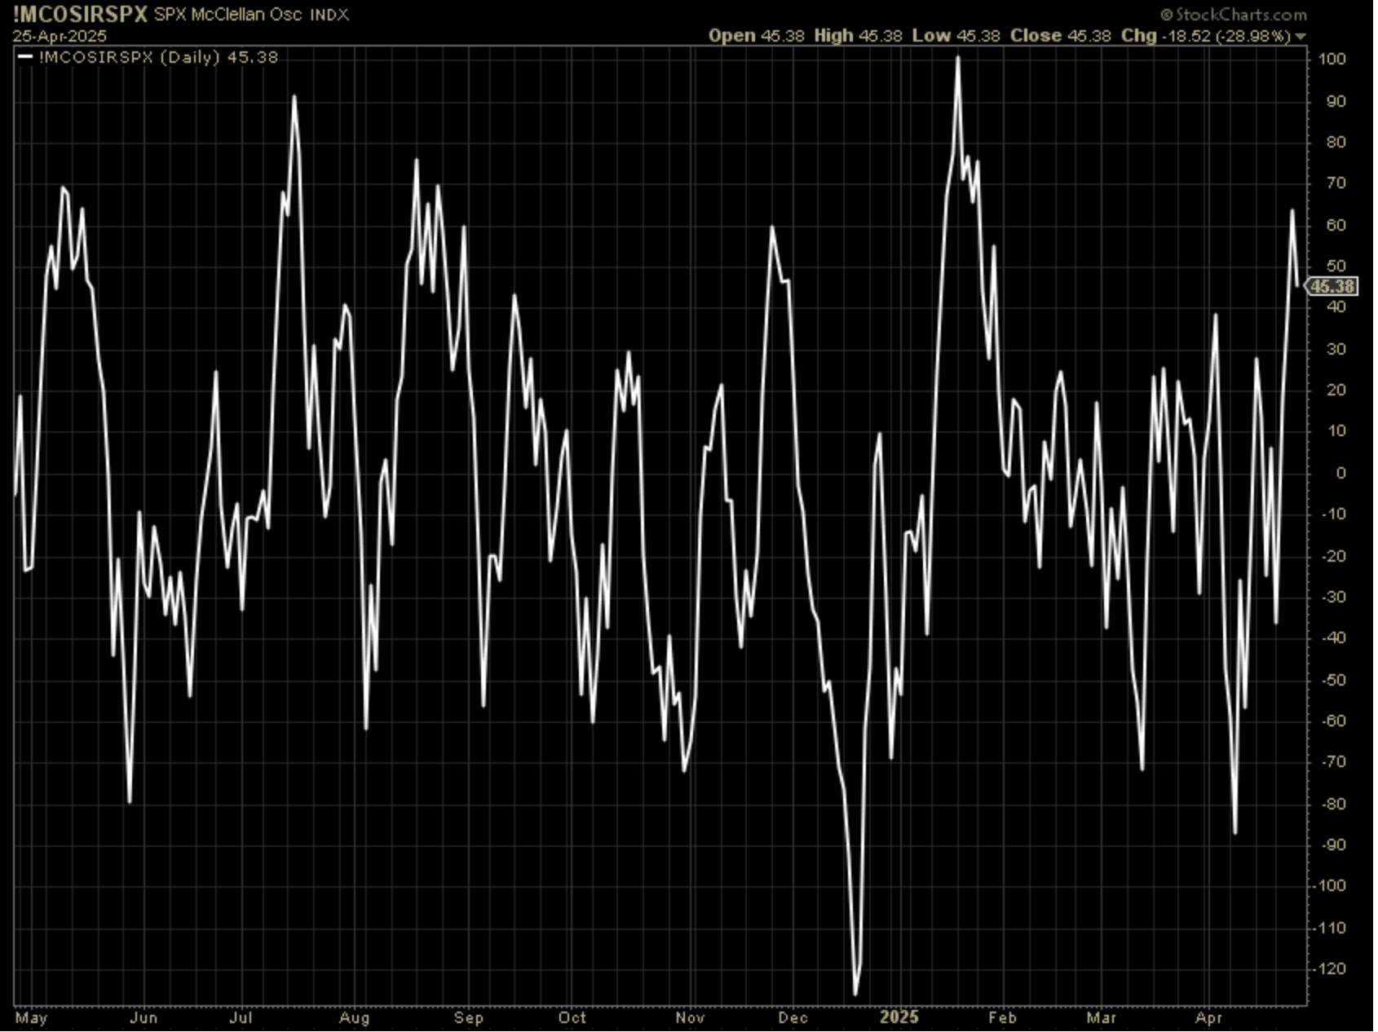Click the 25-Apr-2025 date label
The height and width of the screenshot is (1032, 1378).
tap(59, 37)
